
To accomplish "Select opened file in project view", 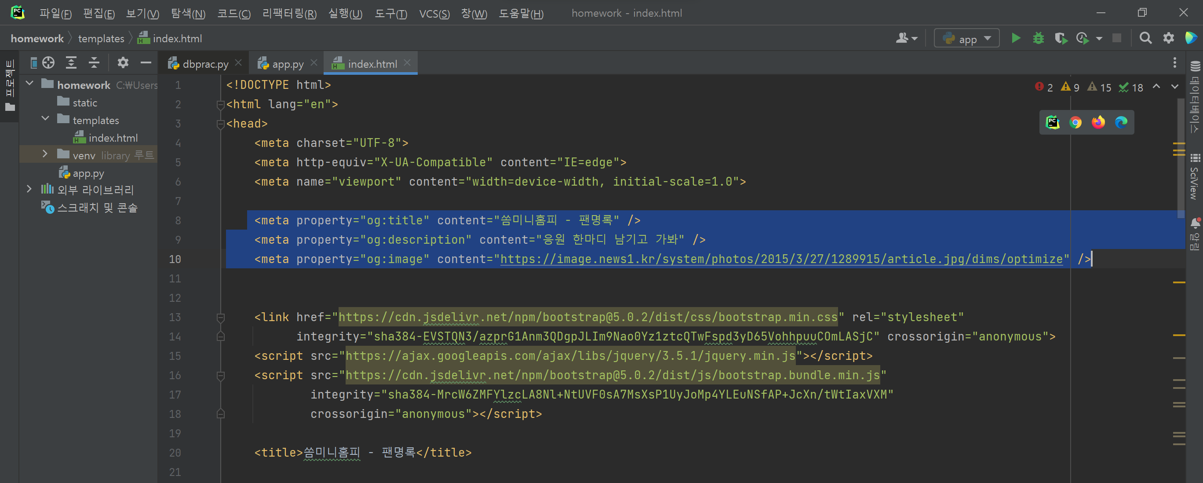I will click(x=48, y=62).
